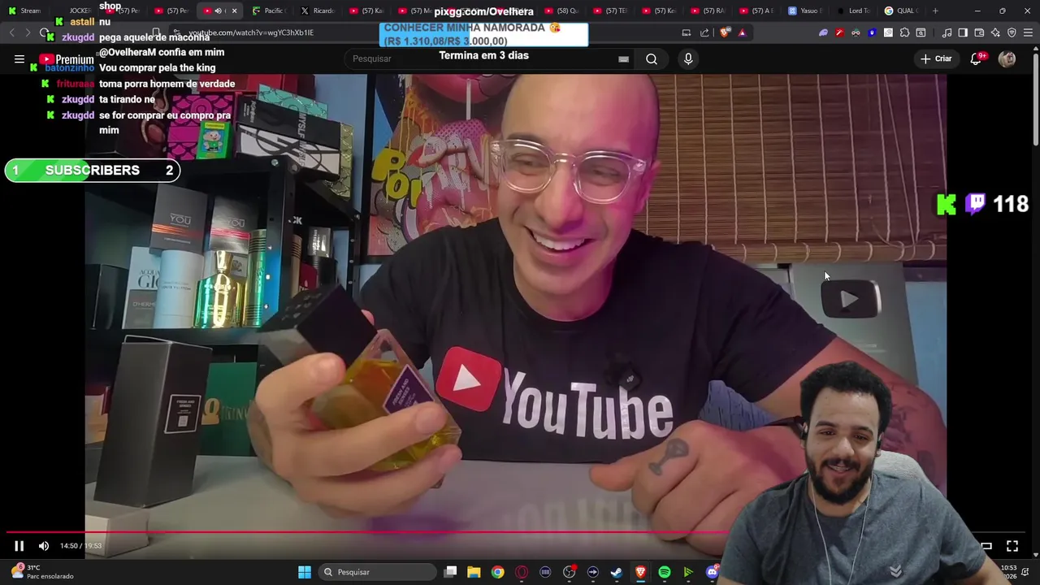Open the Brave Rewards triangle icon
This screenshot has width=1040, height=585.
(742, 32)
